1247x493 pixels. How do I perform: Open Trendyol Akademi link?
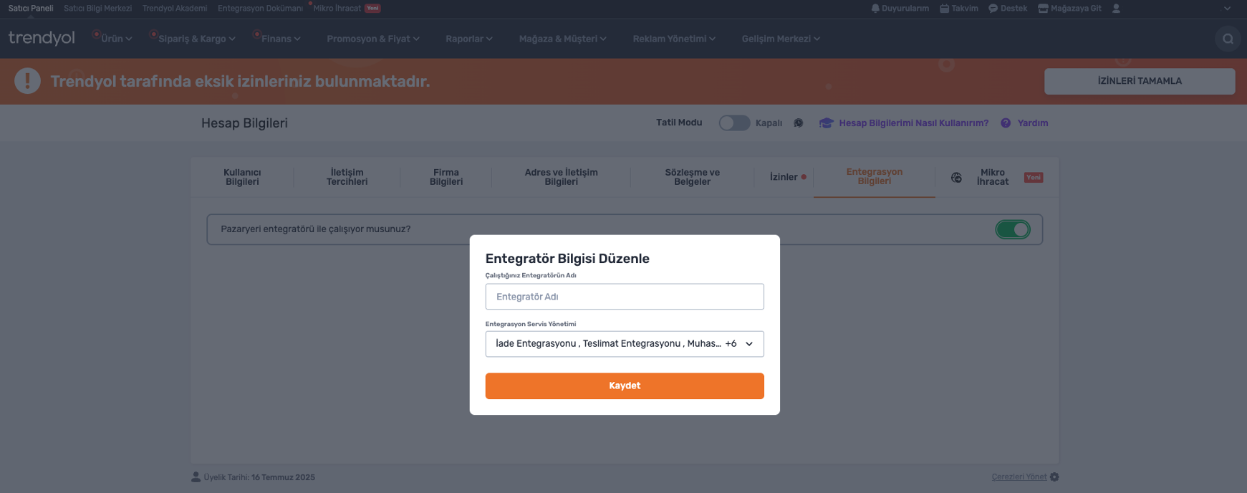pyautogui.click(x=175, y=9)
